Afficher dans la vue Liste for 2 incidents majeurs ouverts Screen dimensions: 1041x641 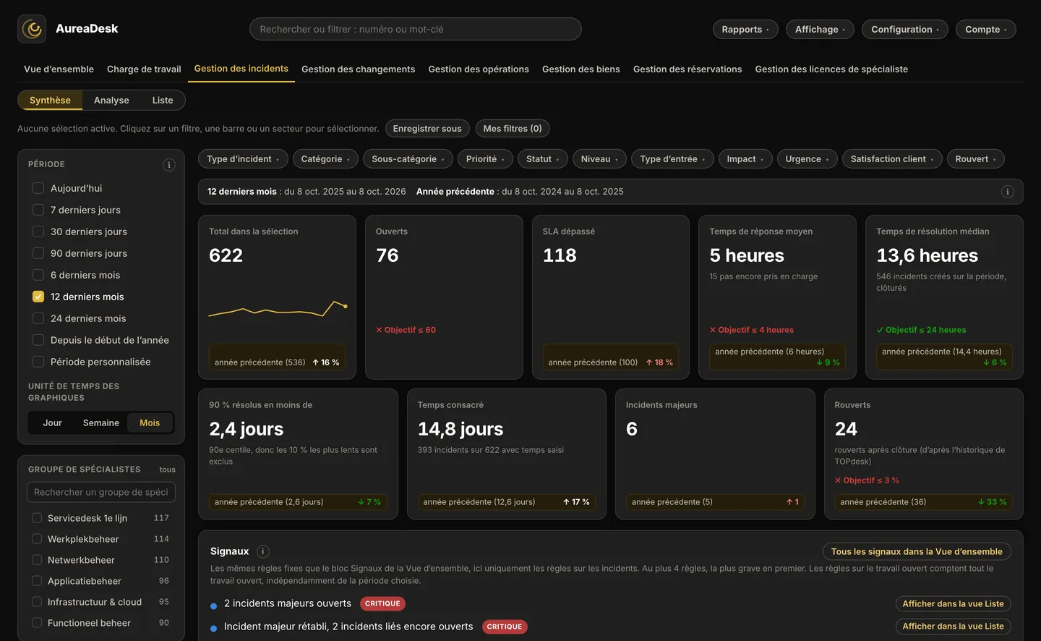953,604
